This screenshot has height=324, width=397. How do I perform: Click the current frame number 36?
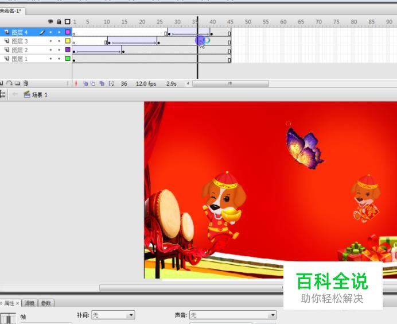[124, 84]
